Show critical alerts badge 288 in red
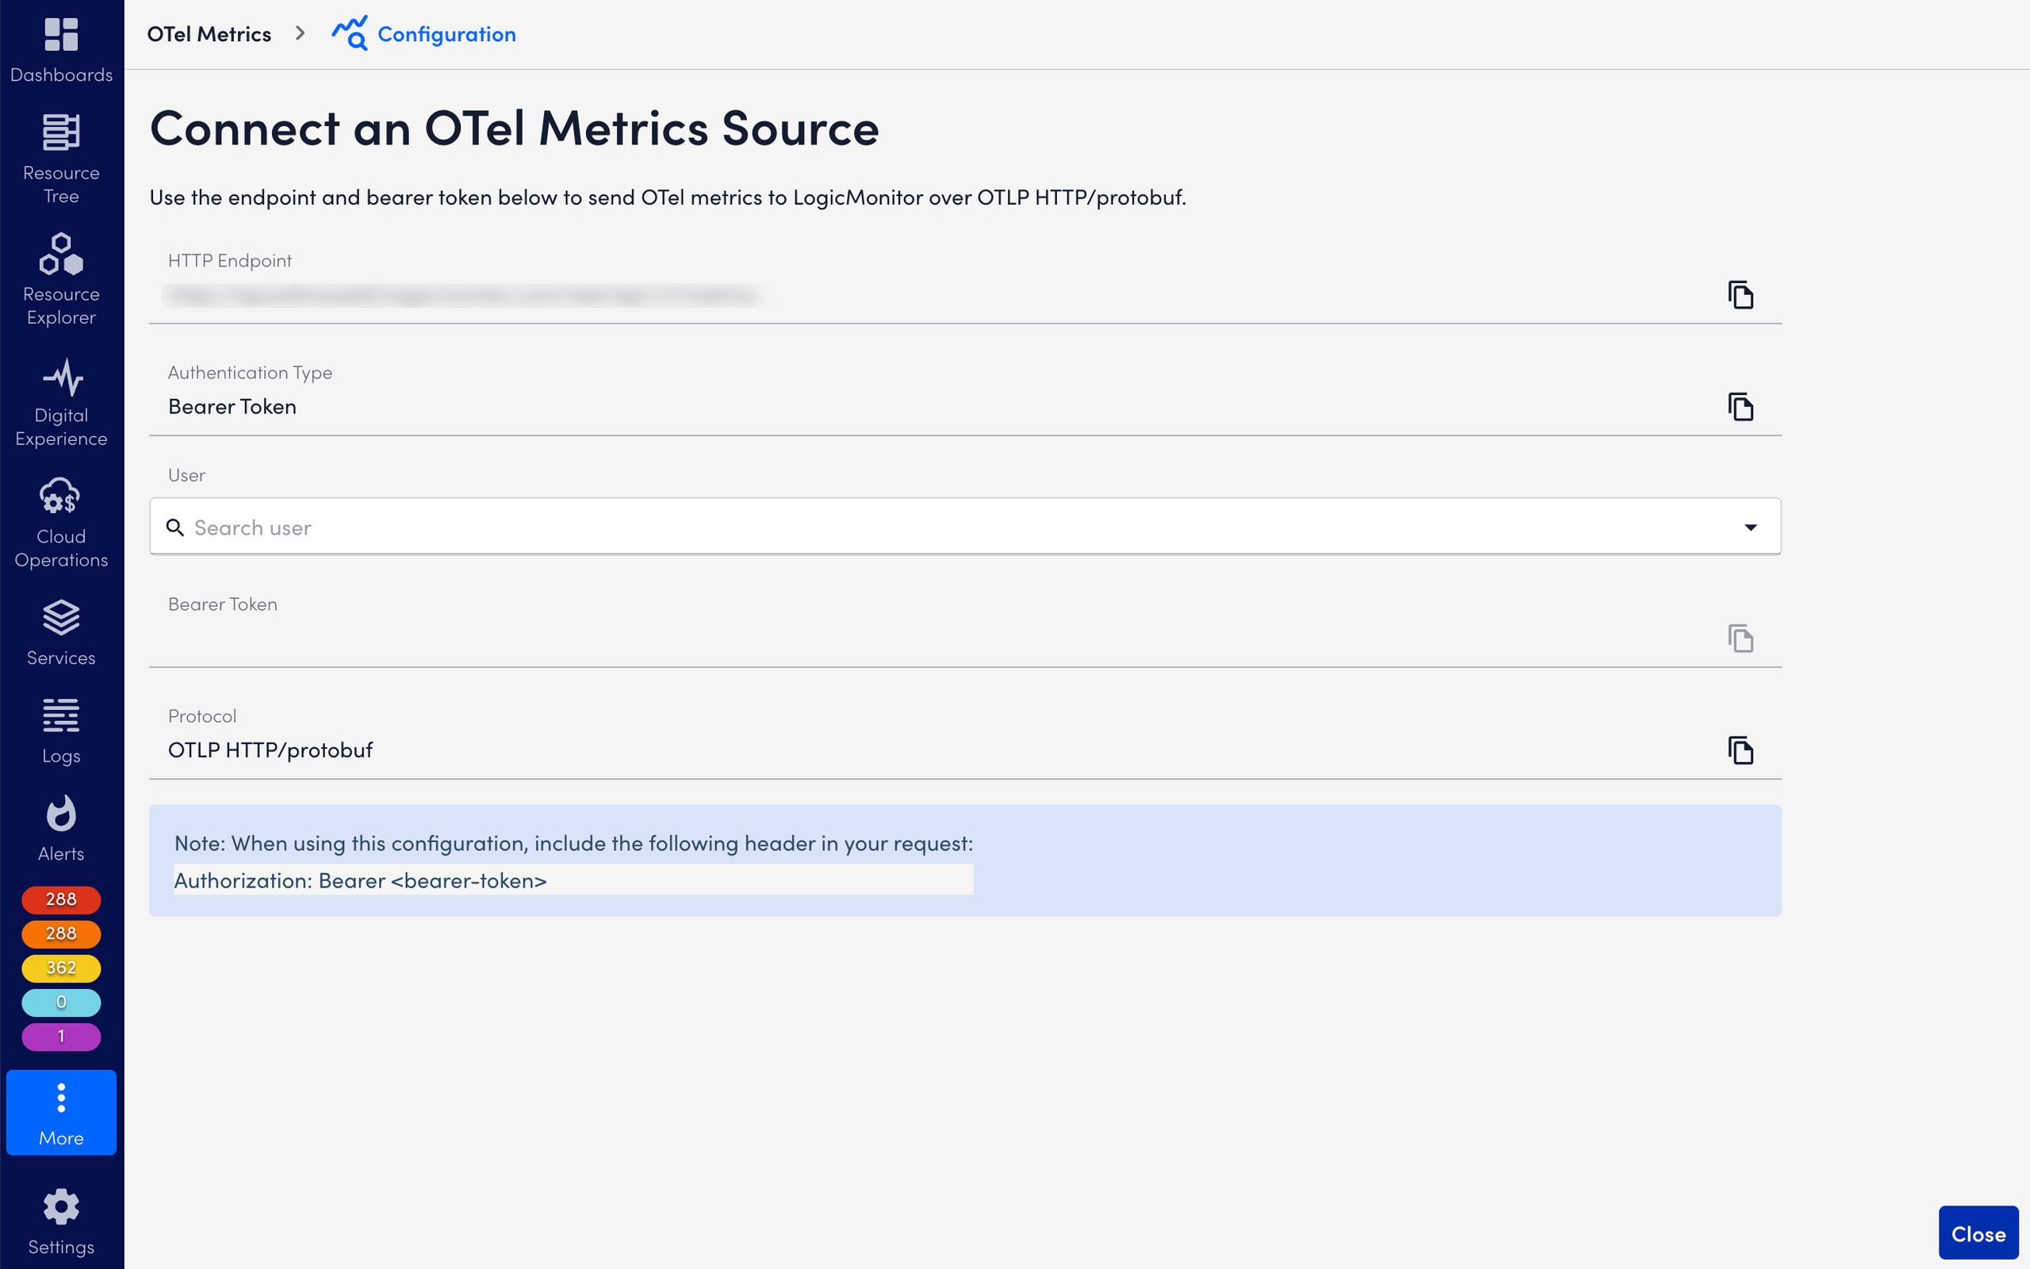 (61, 899)
